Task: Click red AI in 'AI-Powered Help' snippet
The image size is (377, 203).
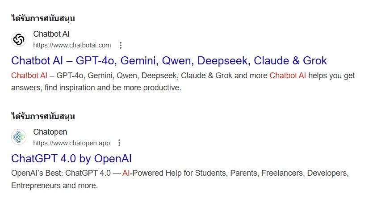Action: tap(126, 173)
